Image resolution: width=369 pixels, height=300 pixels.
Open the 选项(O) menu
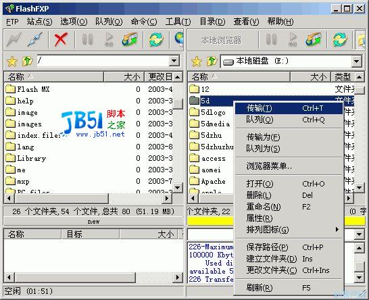coord(74,22)
